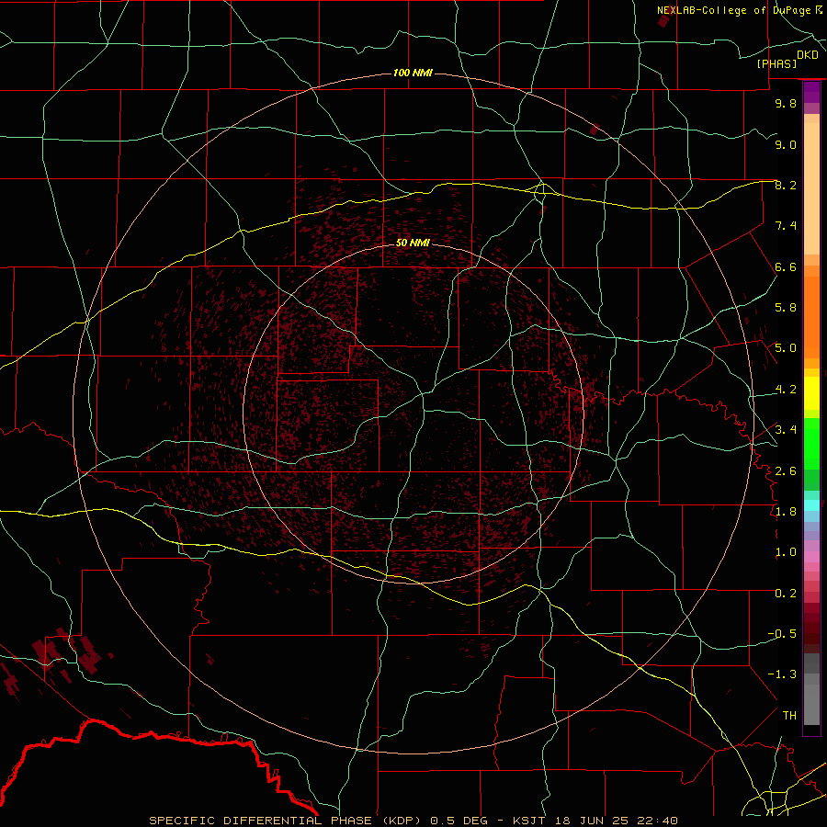The image size is (827, 827).
Task: Click the 5.8 value on color scale
Action: click(x=786, y=308)
